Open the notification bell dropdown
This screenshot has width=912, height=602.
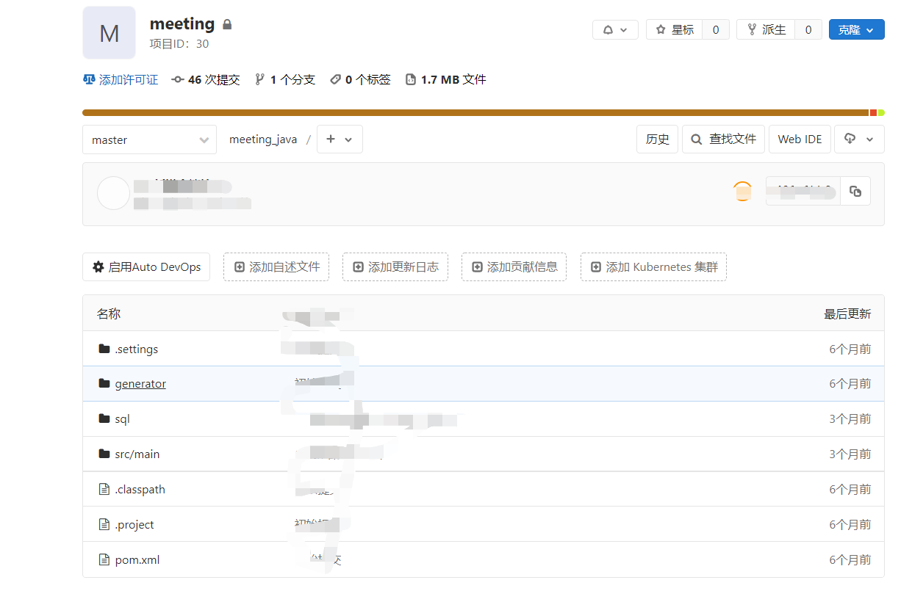pos(615,30)
